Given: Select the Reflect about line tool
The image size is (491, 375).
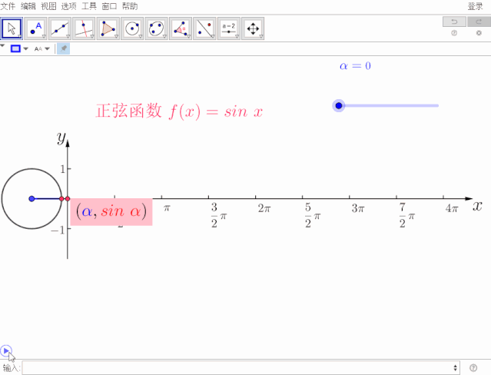Looking at the screenshot, I should point(204,28).
